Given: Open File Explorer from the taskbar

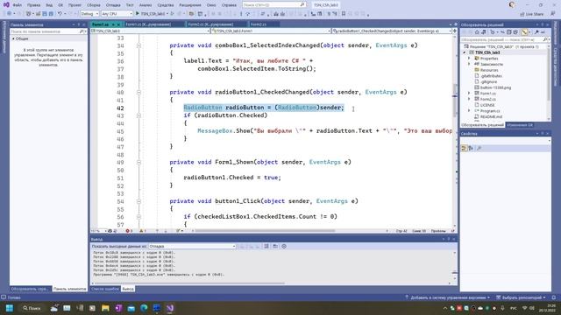Looking at the screenshot, I should coord(105,308).
